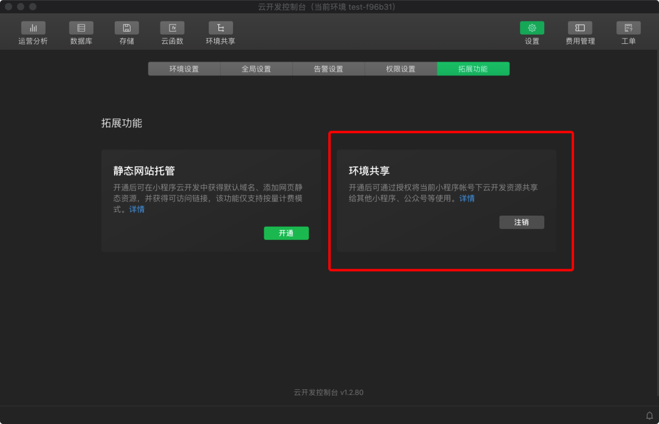659x424 pixels.
Task: Select the 拓展功能 tab
Action: click(x=473, y=69)
